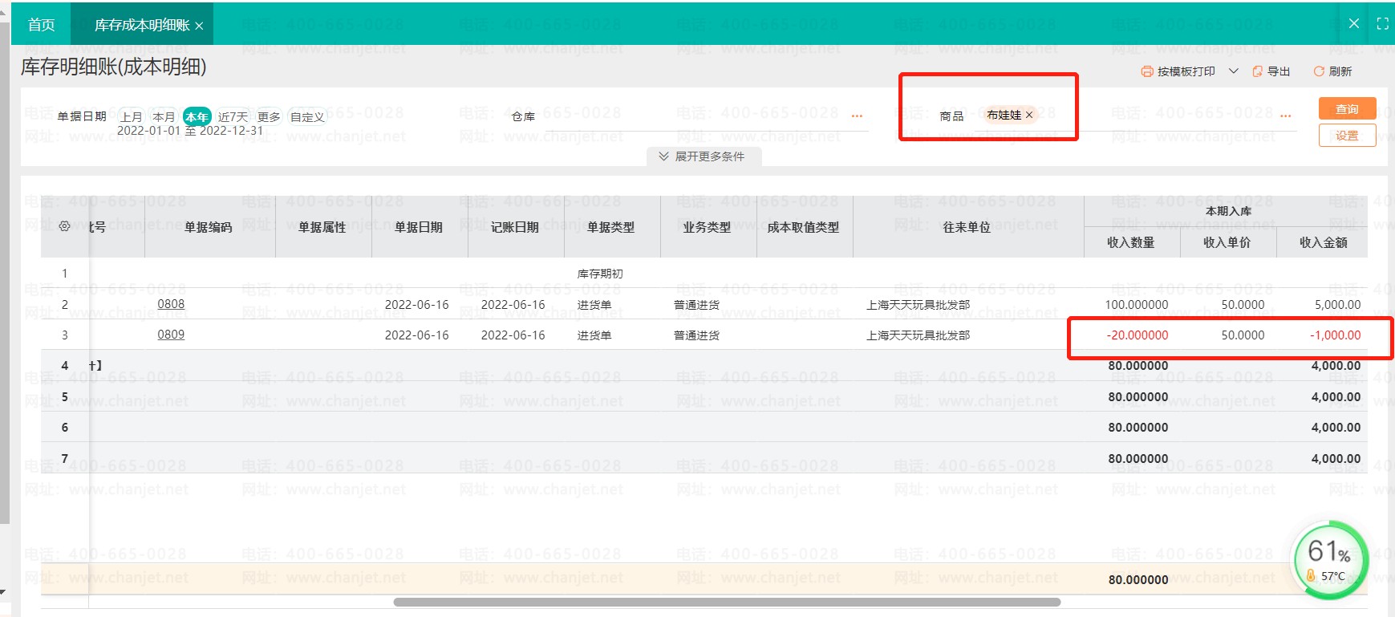Click the 成本取值类型 column header
The image size is (1395, 617).
click(x=804, y=227)
